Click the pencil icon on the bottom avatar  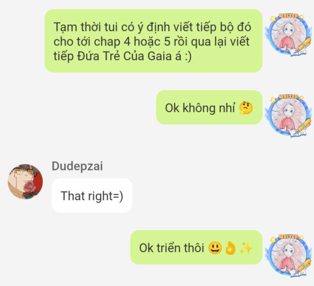pos(303,266)
